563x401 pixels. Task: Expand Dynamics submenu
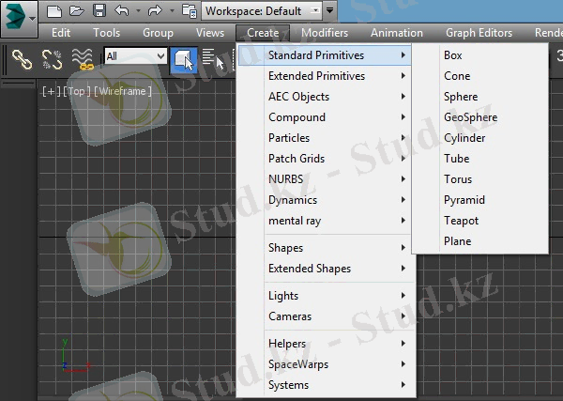[x=325, y=200]
